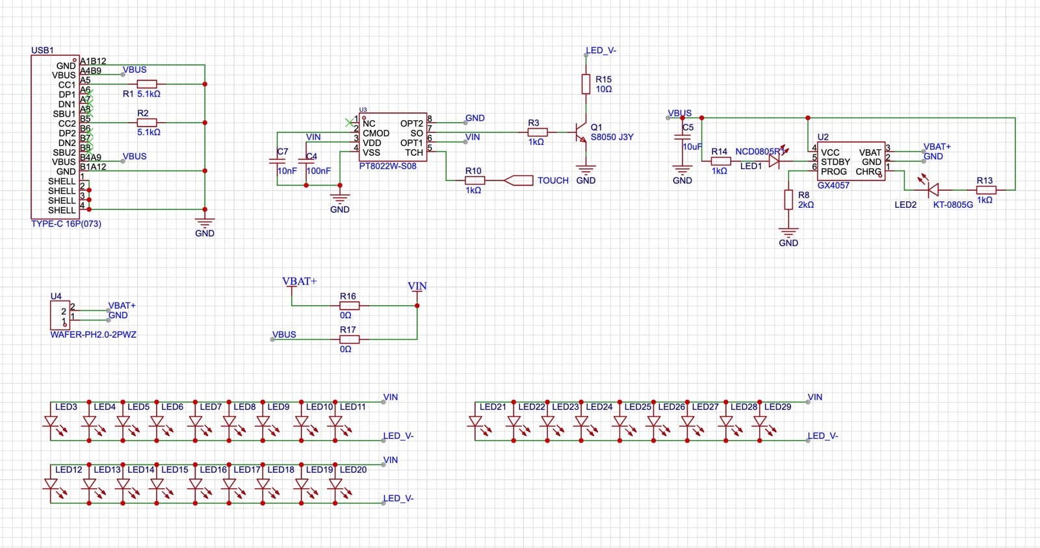Select the U2 GX4057 charger chip body
Screen dimensions: 1040x548
pyautogui.click(x=851, y=161)
